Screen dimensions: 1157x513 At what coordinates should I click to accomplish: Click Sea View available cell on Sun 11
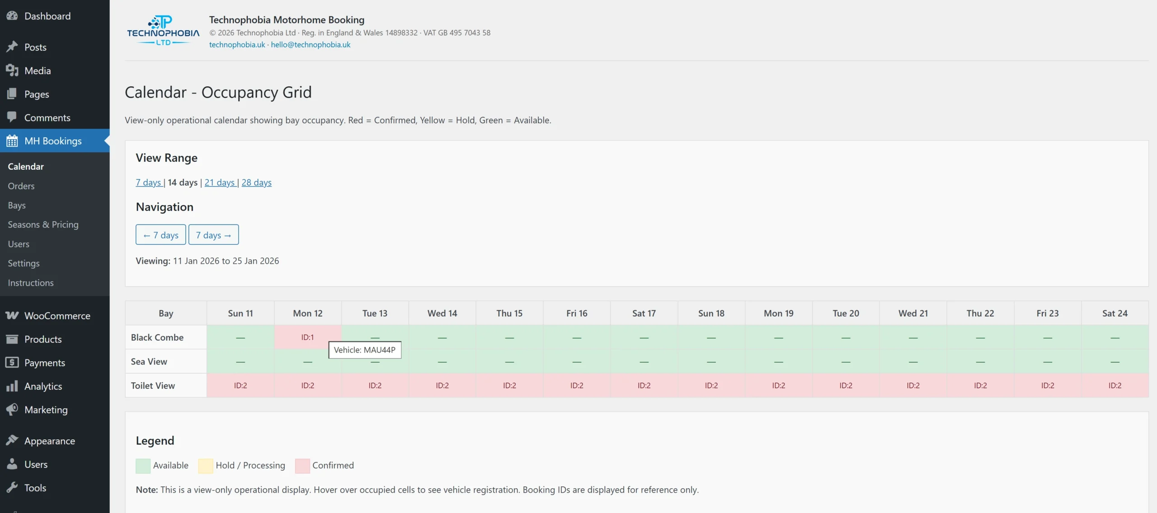(x=240, y=361)
